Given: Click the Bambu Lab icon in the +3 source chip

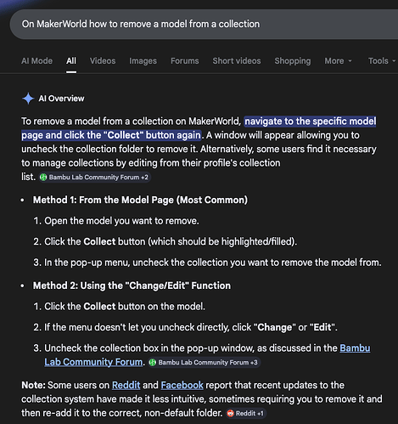Looking at the screenshot, I should [153, 363].
